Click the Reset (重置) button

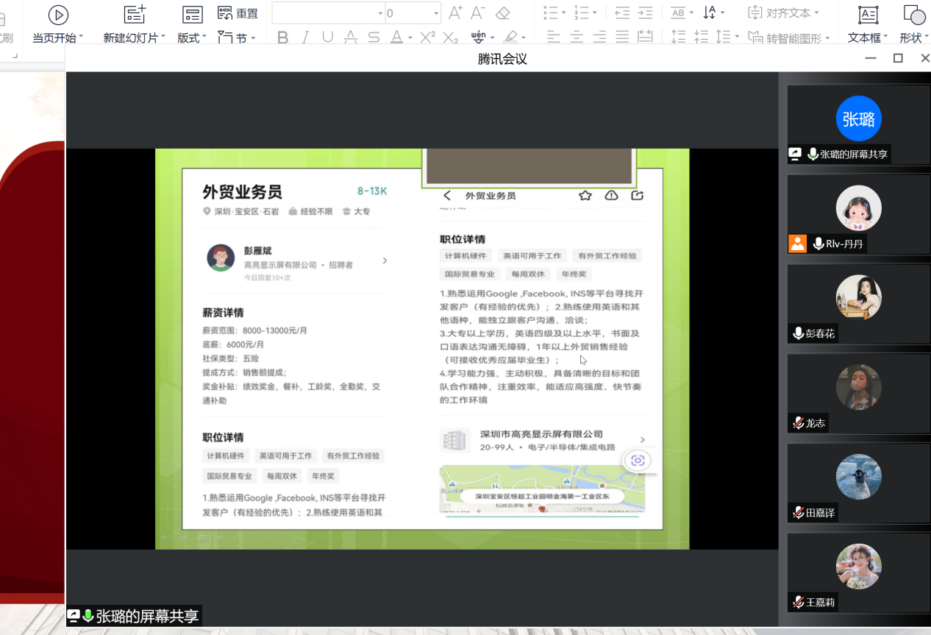click(238, 13)
